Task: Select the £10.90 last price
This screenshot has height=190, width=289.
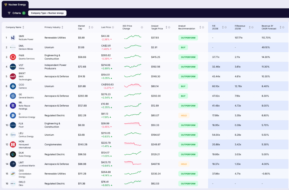Action: pos(105,104)
